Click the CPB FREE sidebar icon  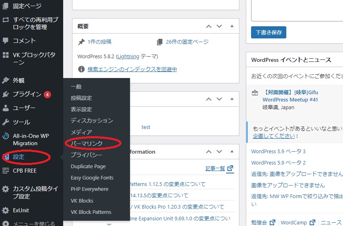point(6,171)
